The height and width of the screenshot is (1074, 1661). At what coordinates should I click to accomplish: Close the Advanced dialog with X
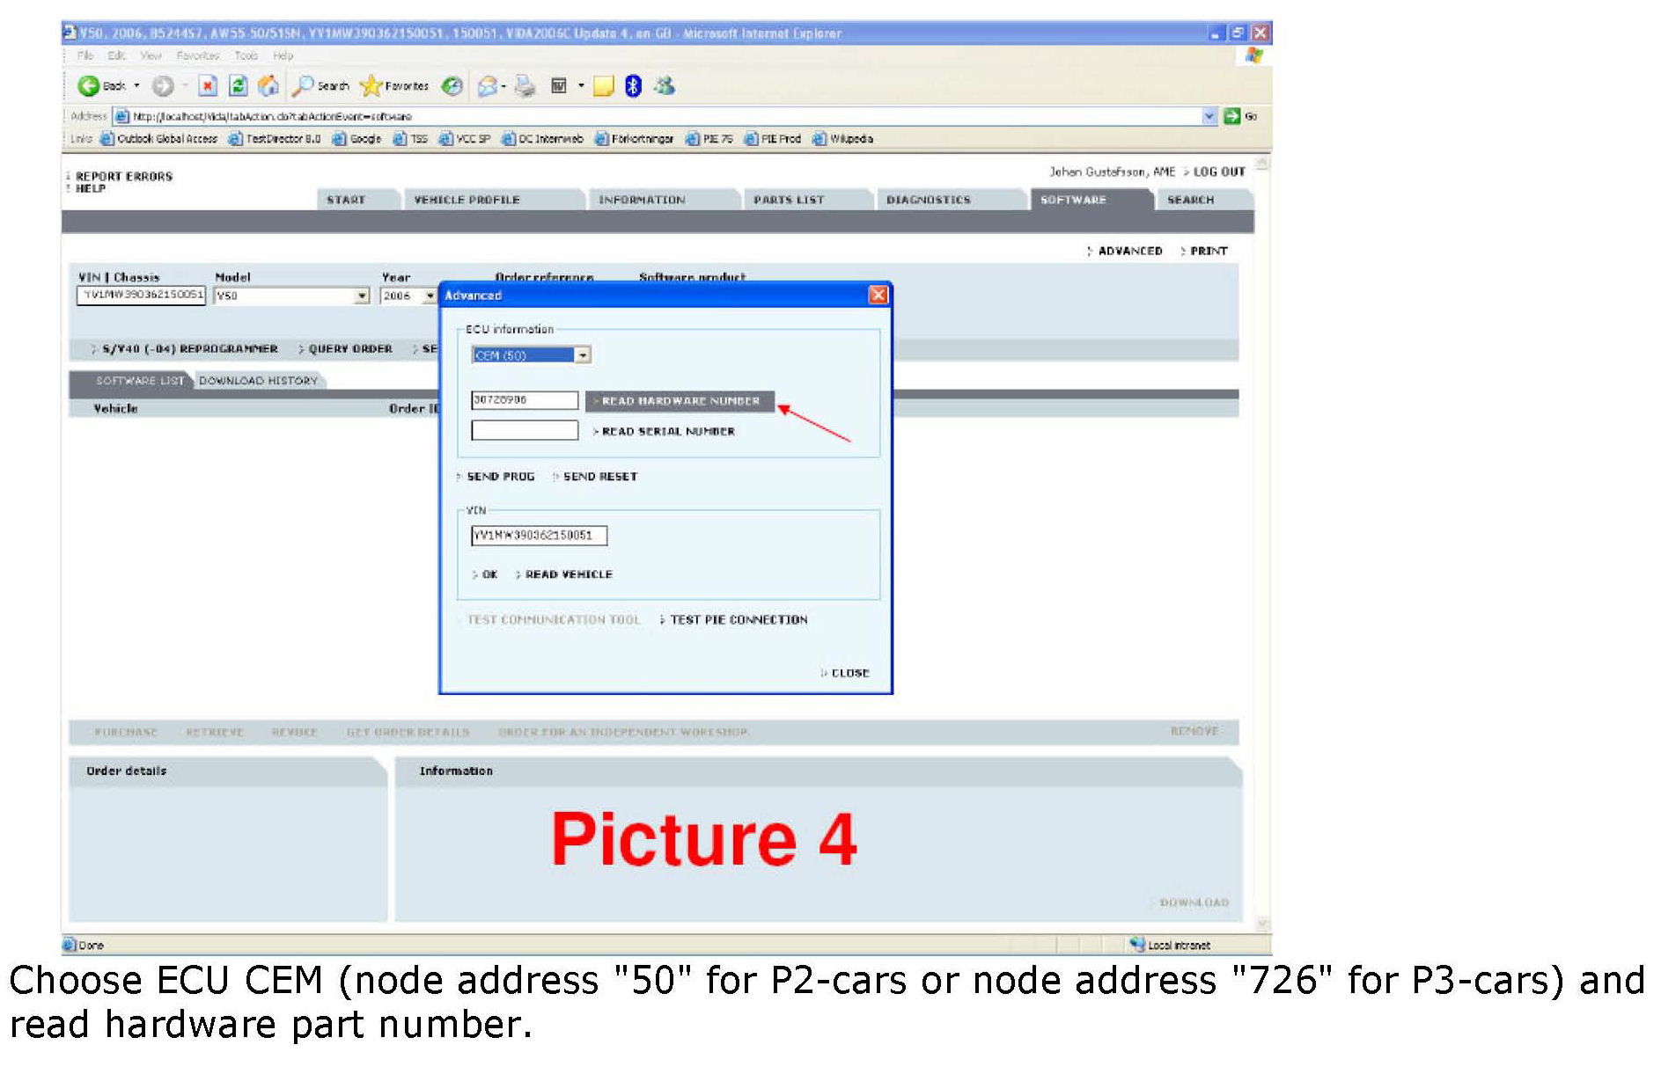coord(878,295)
